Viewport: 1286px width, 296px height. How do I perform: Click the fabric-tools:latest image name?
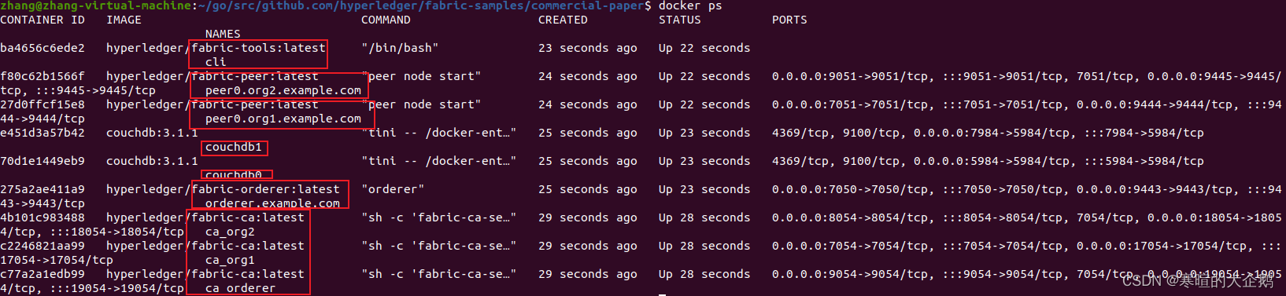(258, 48)
